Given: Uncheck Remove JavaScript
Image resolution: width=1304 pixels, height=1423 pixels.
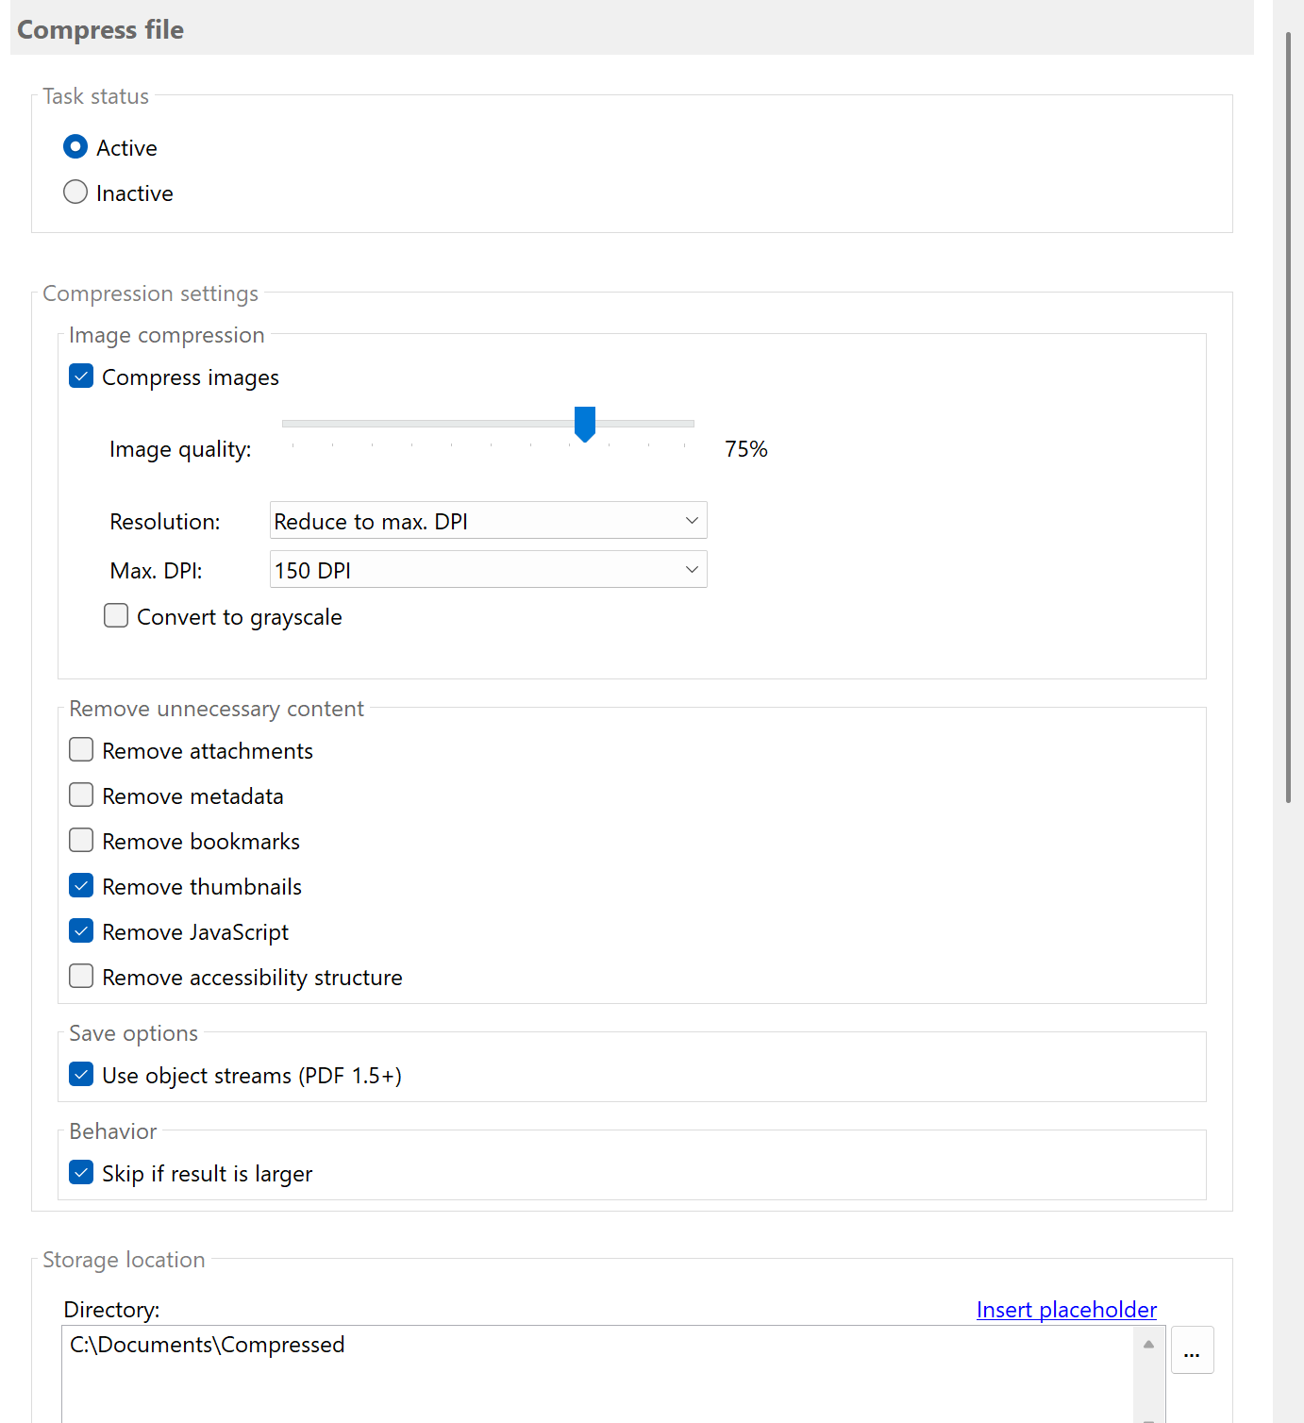Looking at the screenshot, I should click(x=81, y=930).
